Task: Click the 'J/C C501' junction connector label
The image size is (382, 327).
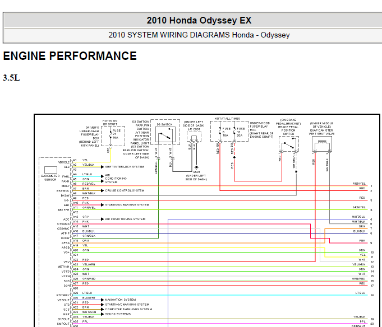Action: 194,129
